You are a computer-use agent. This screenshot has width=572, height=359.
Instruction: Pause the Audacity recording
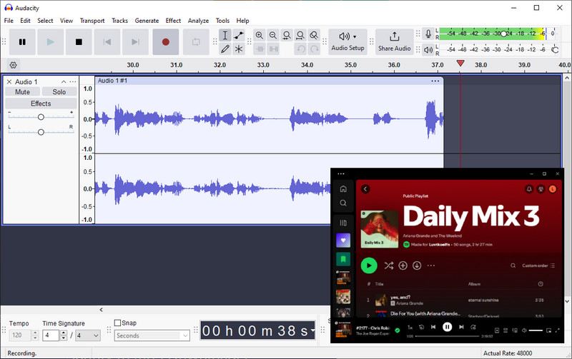click(22, 42)
